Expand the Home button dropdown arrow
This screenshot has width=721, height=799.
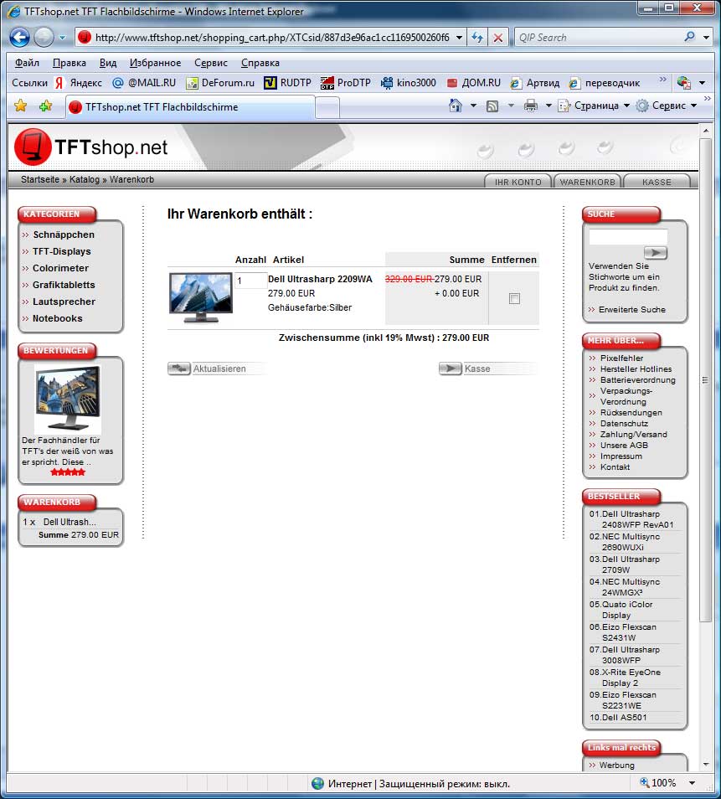pos(473,106)
